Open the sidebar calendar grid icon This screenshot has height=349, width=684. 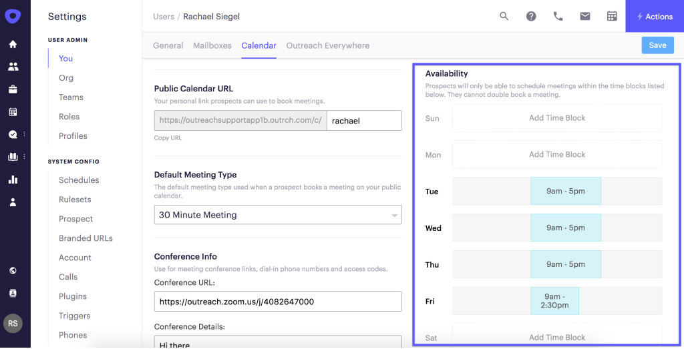13,112
